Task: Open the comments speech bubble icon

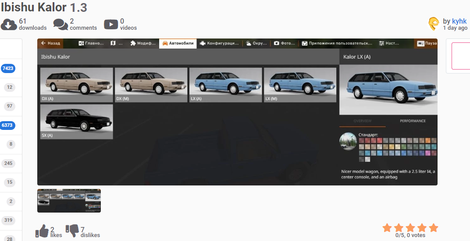Action: (x=61, y=24)
